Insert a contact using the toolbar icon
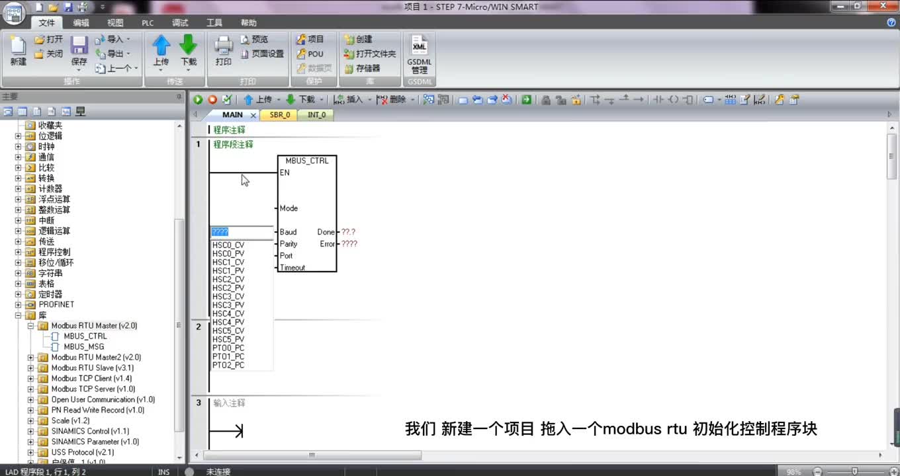The image size is (900, 476). coord(658,100)
